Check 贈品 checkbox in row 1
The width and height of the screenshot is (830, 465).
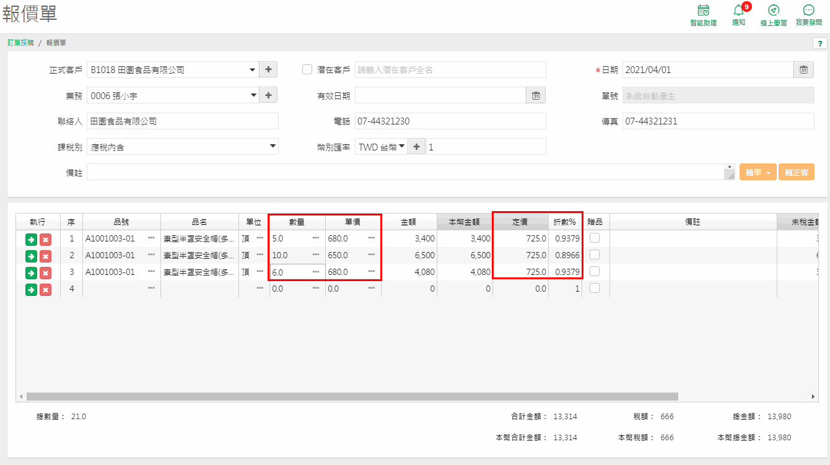595,238
